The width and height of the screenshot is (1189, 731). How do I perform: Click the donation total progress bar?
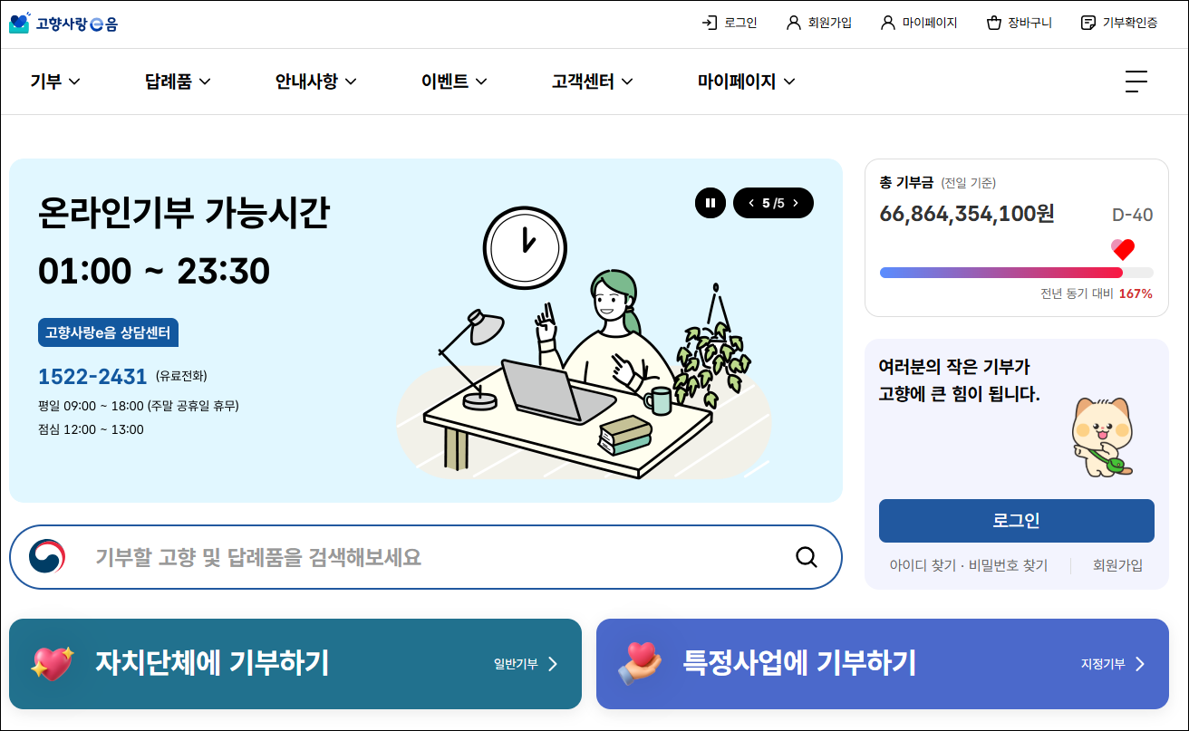[1017, 272]
